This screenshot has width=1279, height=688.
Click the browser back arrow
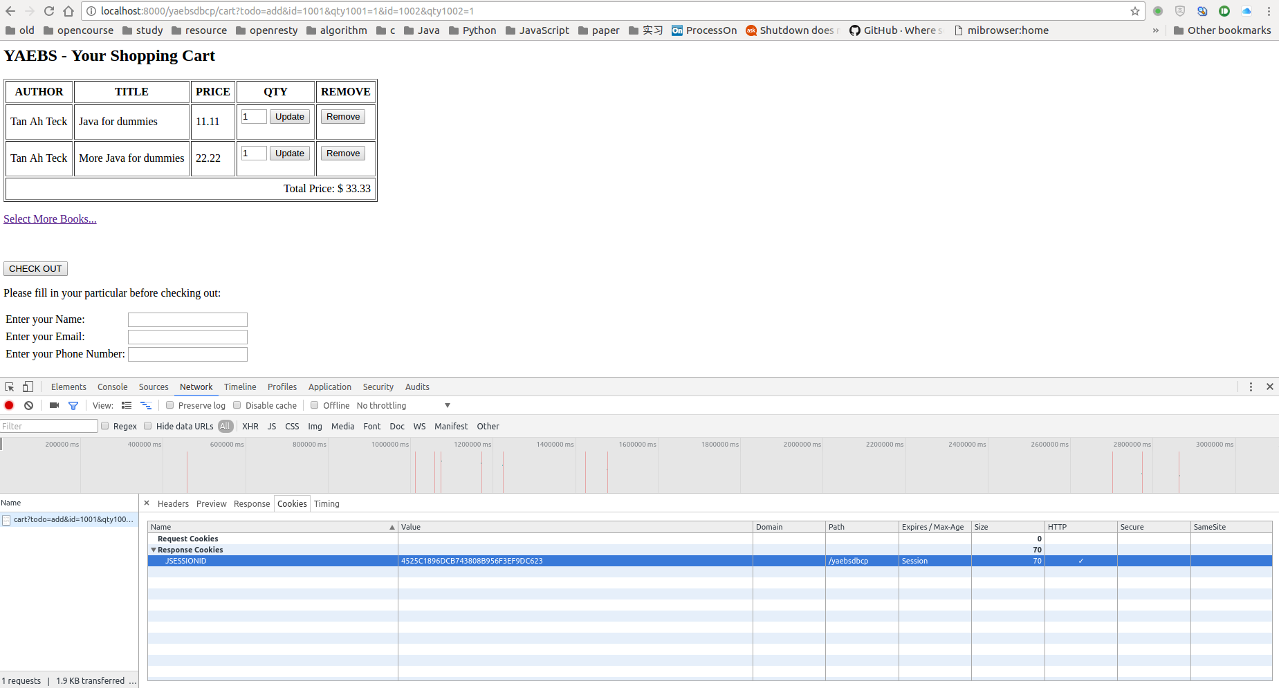(10, 11)
